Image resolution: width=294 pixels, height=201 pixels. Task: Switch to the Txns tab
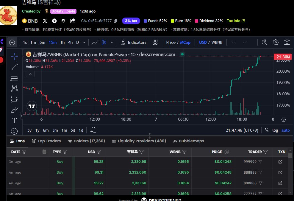(17, 141)
